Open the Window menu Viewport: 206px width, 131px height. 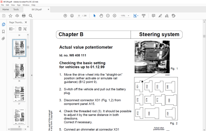[26, 5]
